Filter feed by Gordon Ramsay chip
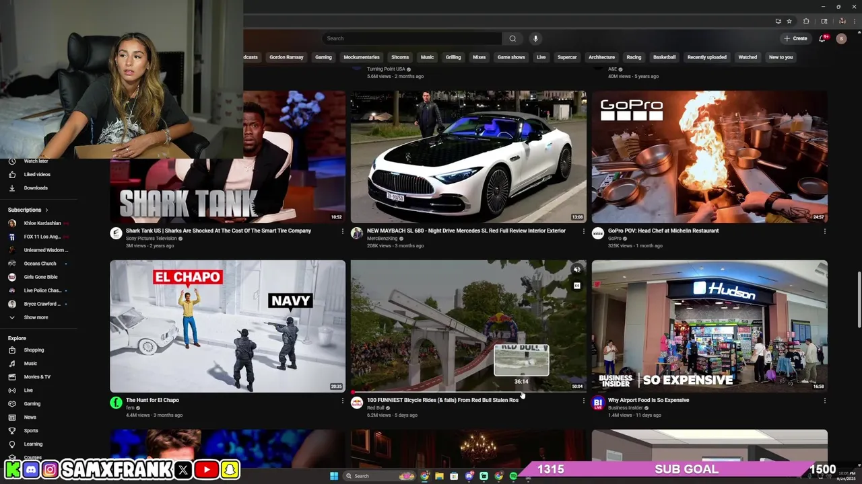Screen dimensions: 862x484 click(x=286, y=57)
